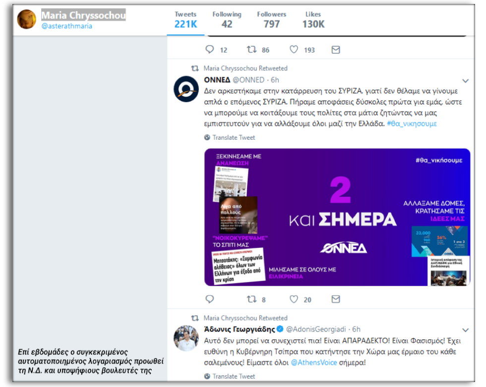Click globe icon beside Georgiadis Translate Tweet
Screen dimensions: 486x387
point(207,376)
